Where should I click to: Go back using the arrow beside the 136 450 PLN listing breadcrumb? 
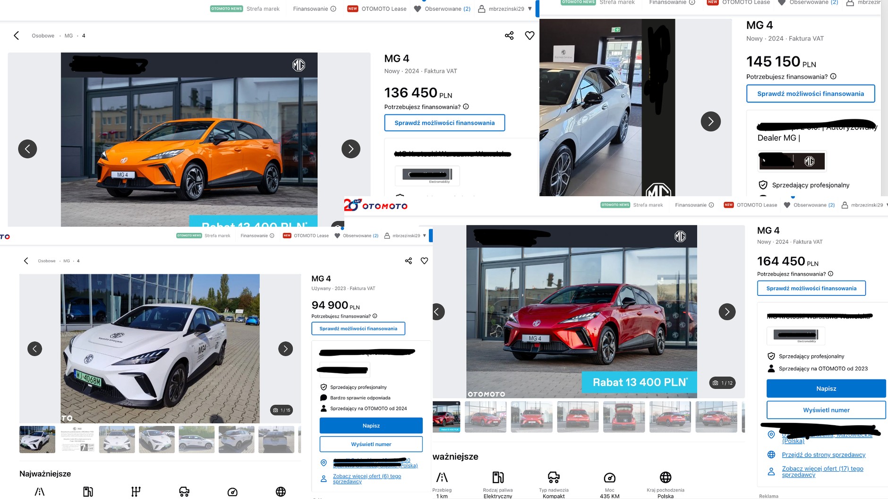coord(17,35)
